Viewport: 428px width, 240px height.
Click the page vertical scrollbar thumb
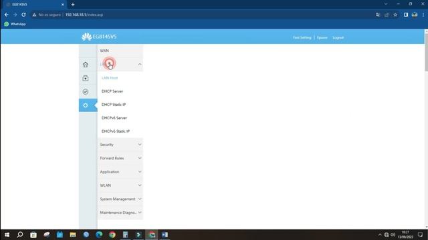tap(426, 52)
